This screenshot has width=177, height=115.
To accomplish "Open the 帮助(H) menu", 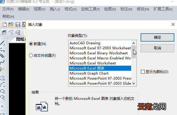I will 8,17.
